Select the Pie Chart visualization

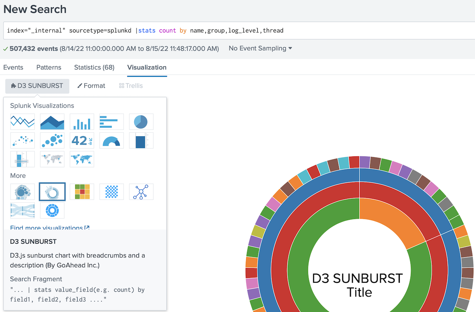click(x=141, y=122)
